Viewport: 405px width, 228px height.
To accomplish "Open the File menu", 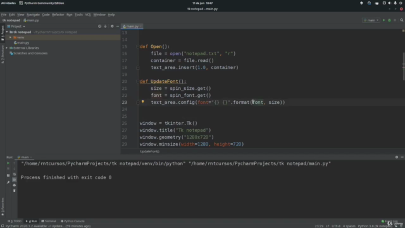I will pos(4,15).
